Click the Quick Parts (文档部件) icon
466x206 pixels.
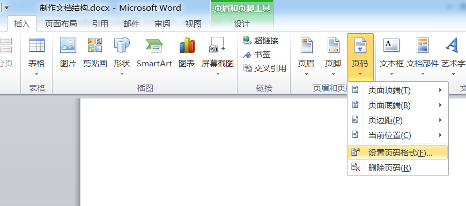[423, 45]
